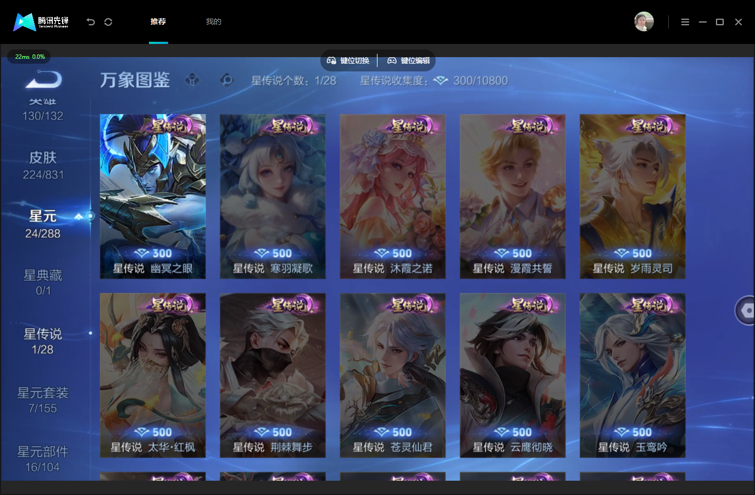This screenshot has height=495, width=755.
Task: Click the cube icon beside 万象图鉴
Action: click(x=192, y=80)
